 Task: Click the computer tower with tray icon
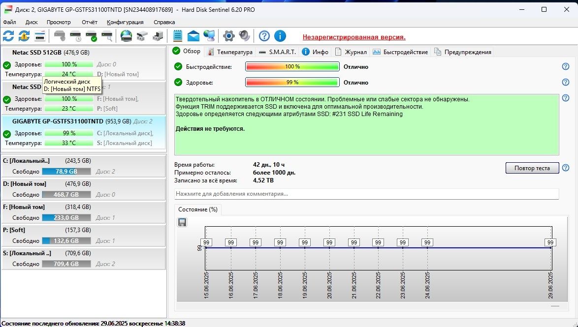(158, 36)
